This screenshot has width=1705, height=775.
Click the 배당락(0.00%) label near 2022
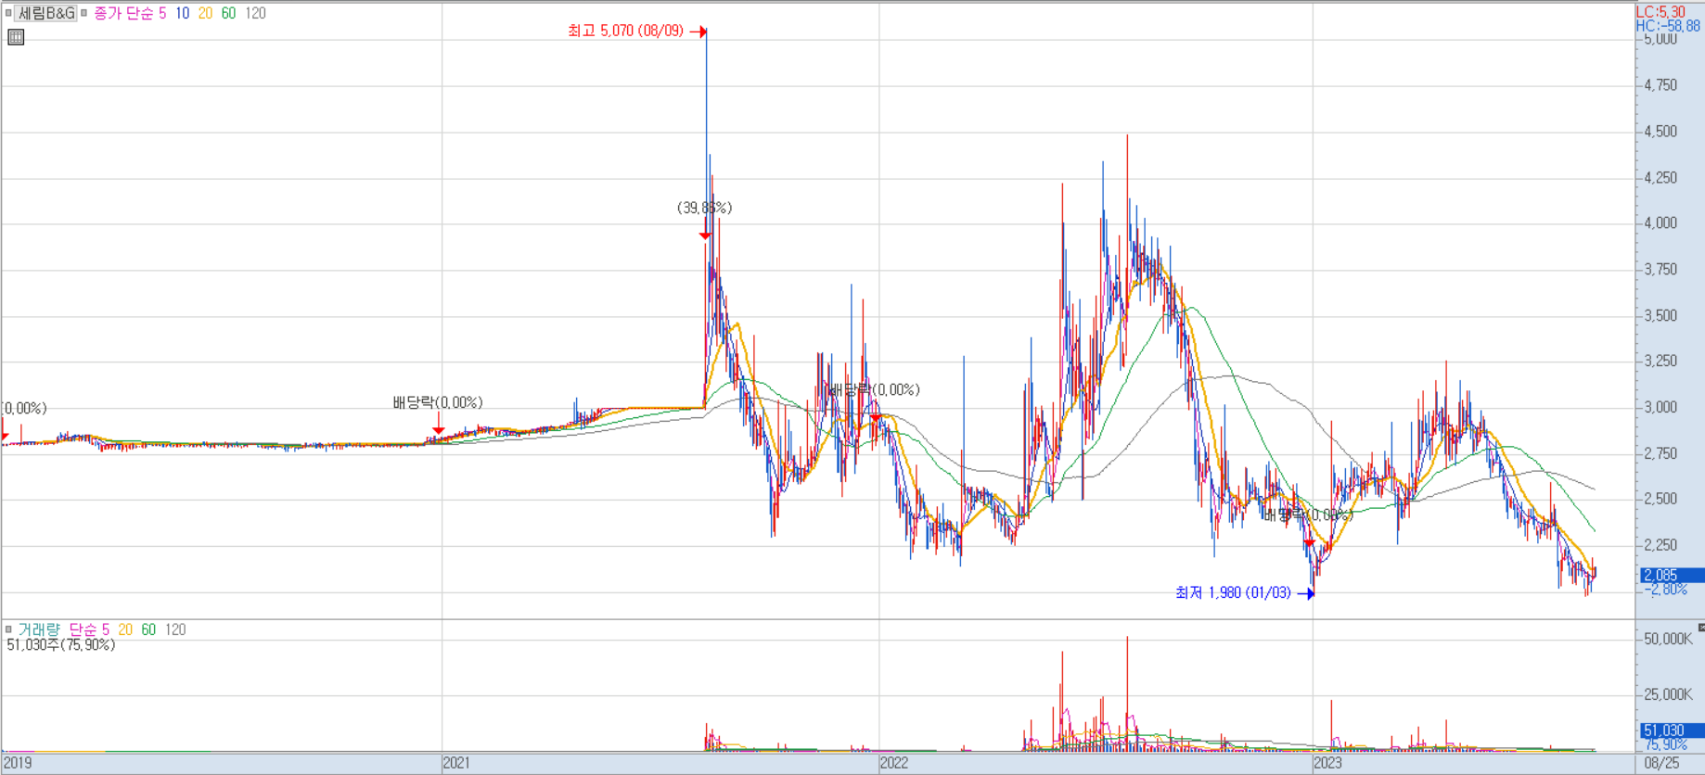point(875,389)
